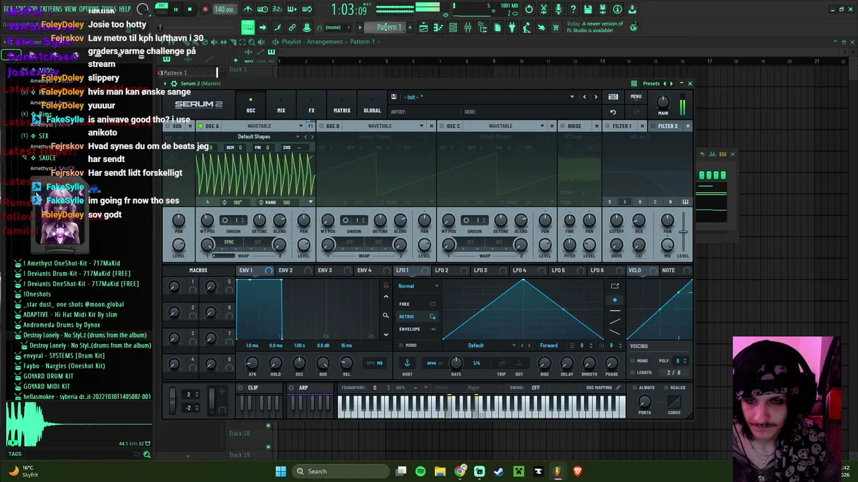This screenshot has height=482, width=858.
Task: Open the Serum MENU button
Action: [635, 97]
